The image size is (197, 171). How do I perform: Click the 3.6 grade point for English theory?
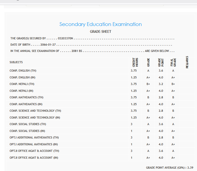click(161, 71)
